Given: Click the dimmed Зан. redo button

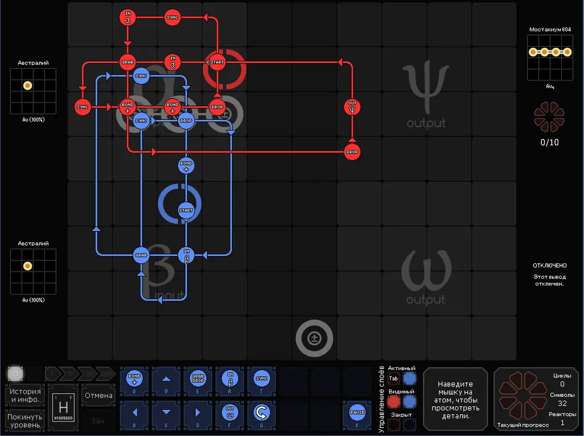Looking at the screenshot, I should click(x=99, y=421).
